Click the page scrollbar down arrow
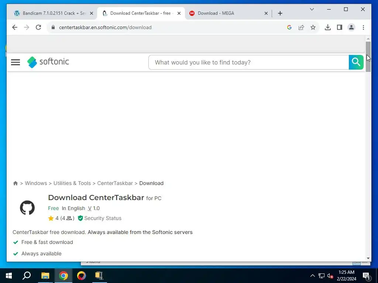The image size is (378, 283). [368, 258]
